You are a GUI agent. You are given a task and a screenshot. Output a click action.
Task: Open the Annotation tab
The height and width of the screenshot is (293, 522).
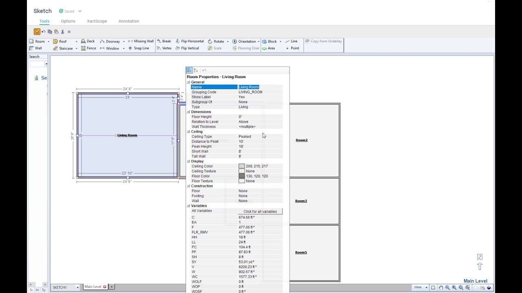click(x=129, y=21)
